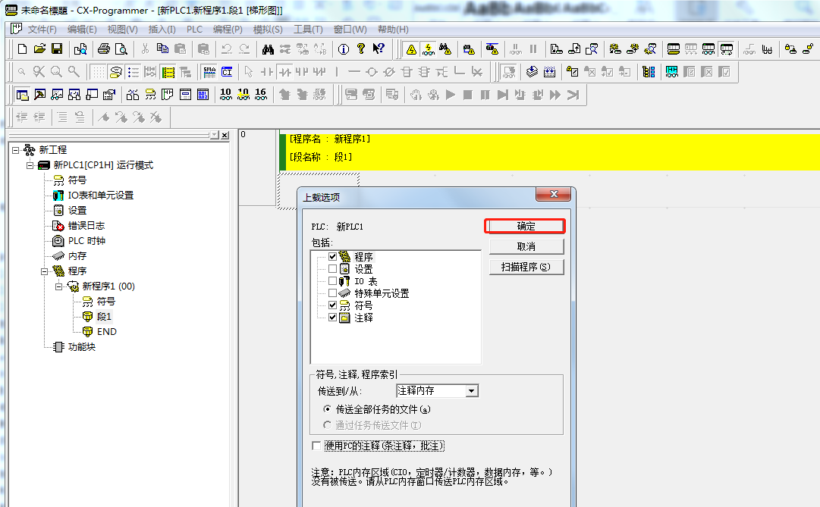Click the toggle project workspace icon
This screenshot has width=820, height=507.
(22, 95)
